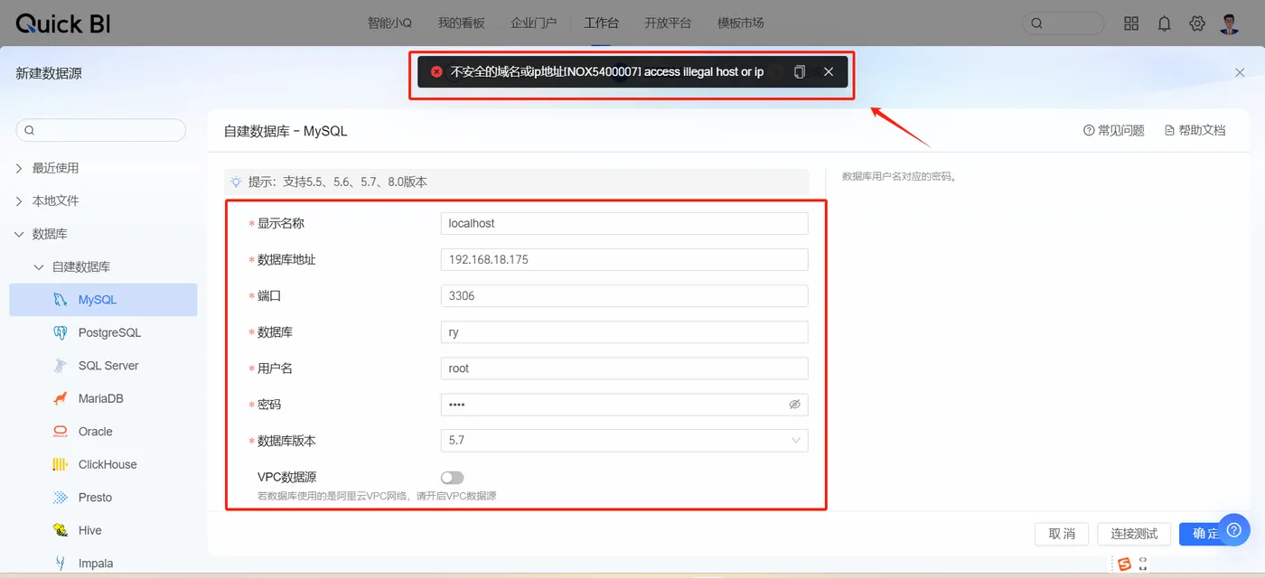Click the PostgreSQL elephant icon
The height and width of the screenshot is (578, 1265).
61,332
